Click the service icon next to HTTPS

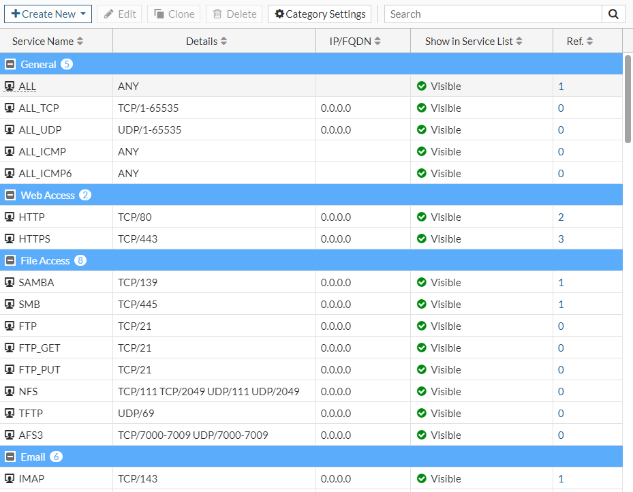point(10,239)
